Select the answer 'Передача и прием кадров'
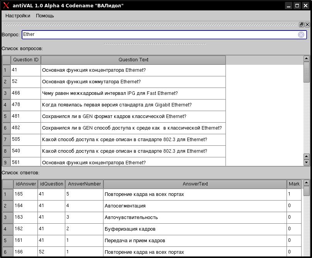This screenshot has height=258, width=312. coord(195,241)
